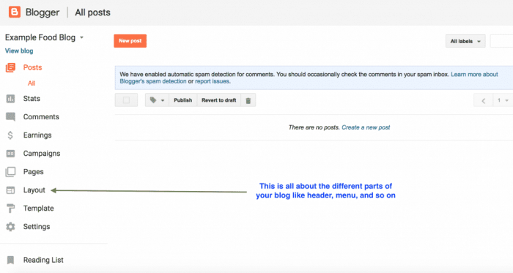Click the All posts page heading
This screenshot has width=513, height=273.
click(x=92, y=12)
